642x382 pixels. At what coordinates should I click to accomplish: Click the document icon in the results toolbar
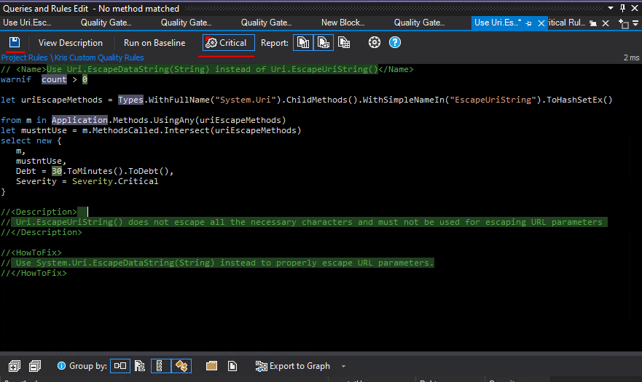pyautogui.click(x=232, y=366)
